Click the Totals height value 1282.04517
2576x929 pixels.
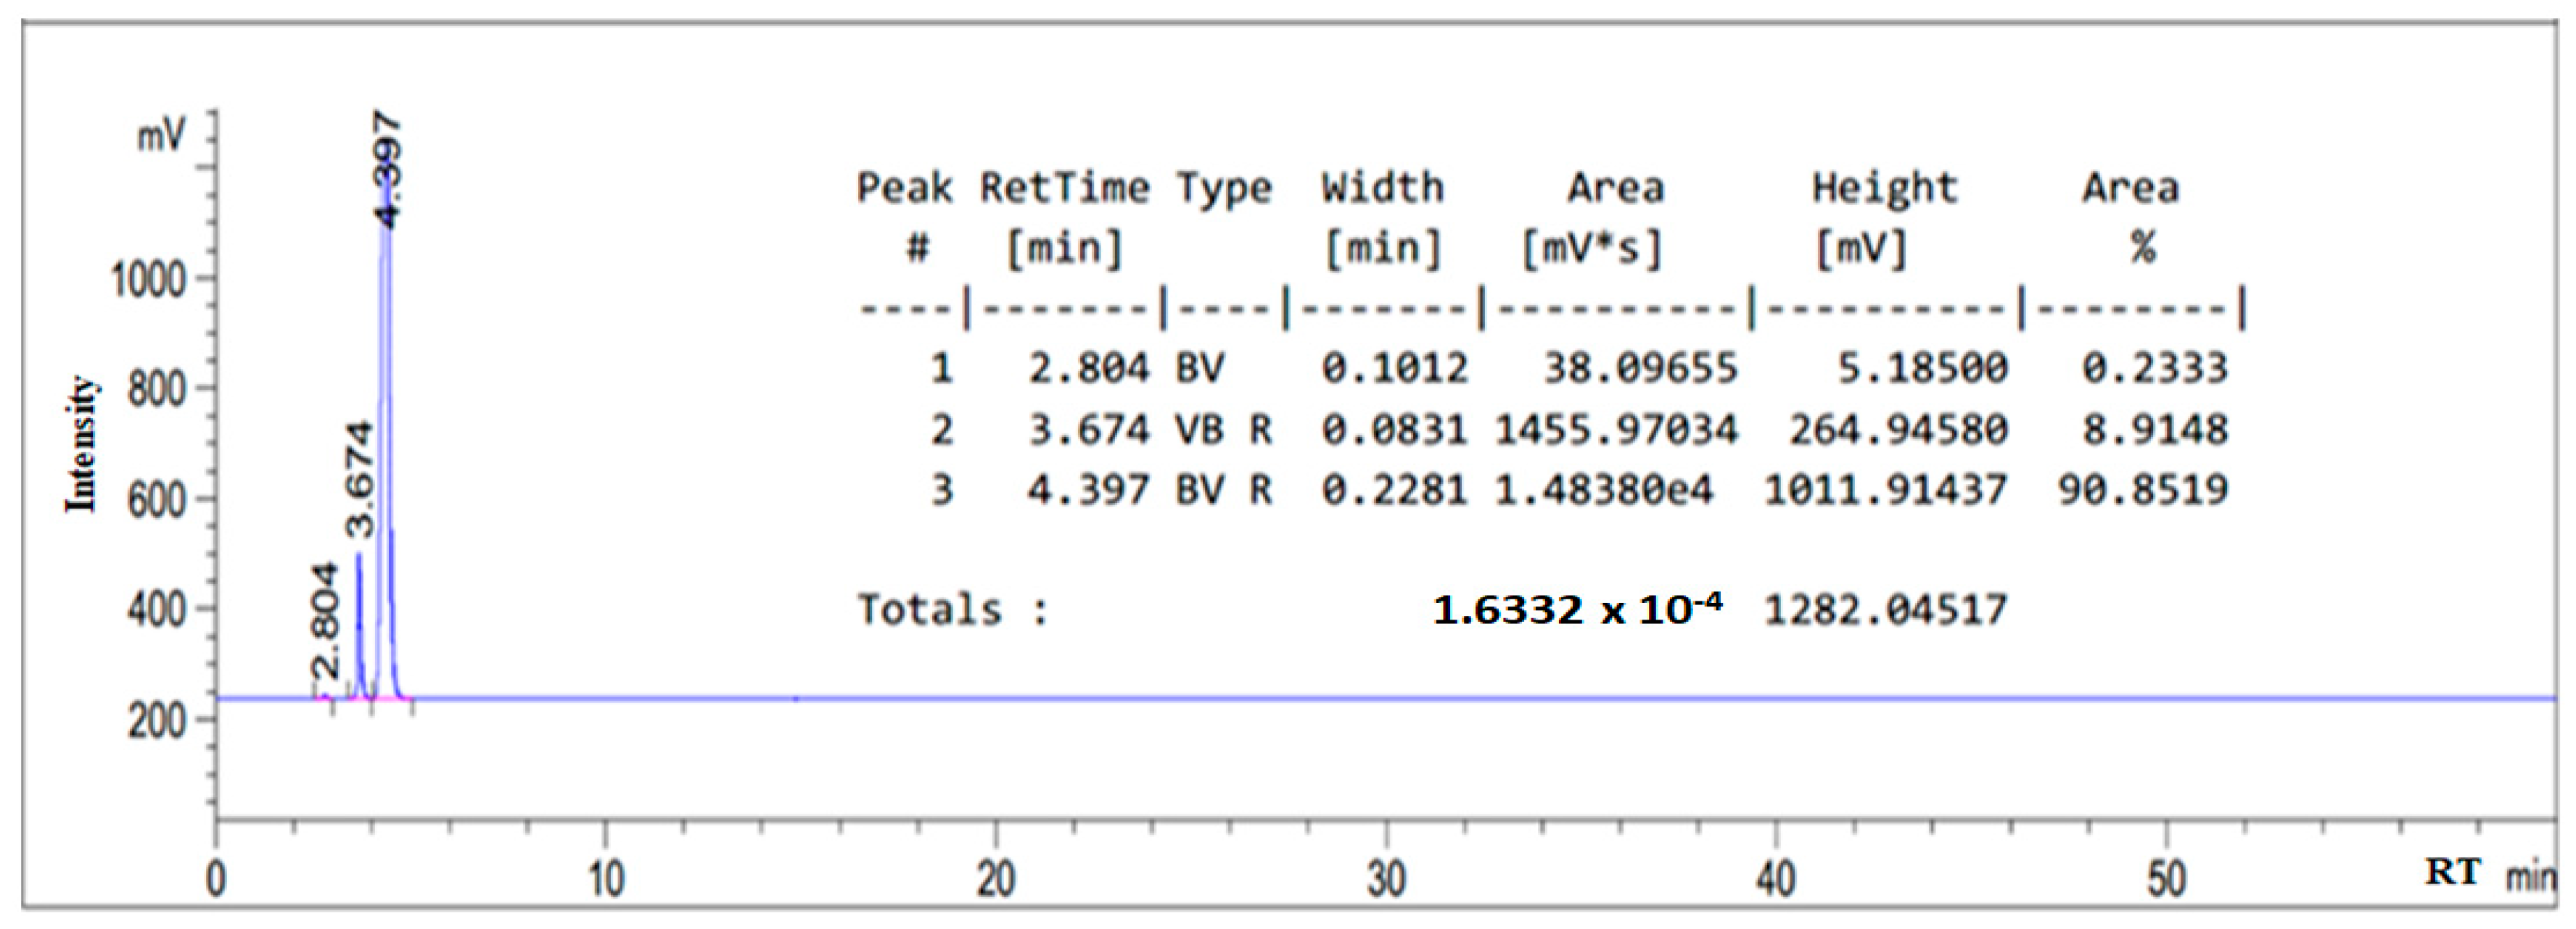pos(1885,609)
